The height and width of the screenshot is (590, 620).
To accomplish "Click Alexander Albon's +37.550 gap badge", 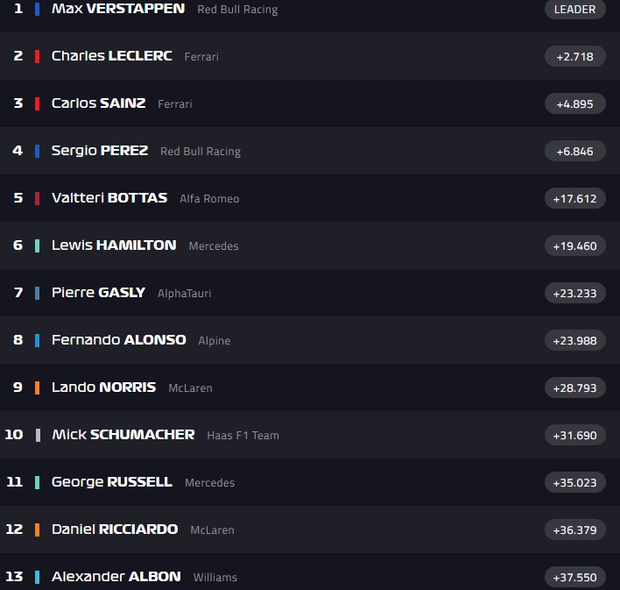I will (574, 578).
